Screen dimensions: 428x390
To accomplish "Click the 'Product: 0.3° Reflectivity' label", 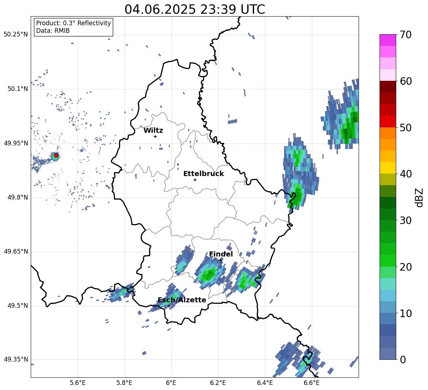I will click(x=73, y=23).
